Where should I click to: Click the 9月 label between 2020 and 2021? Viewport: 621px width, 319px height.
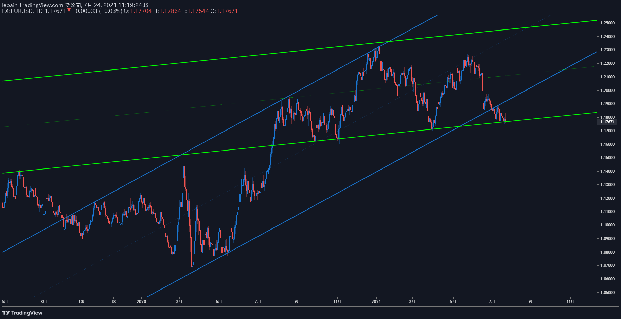tap(298, 302)
